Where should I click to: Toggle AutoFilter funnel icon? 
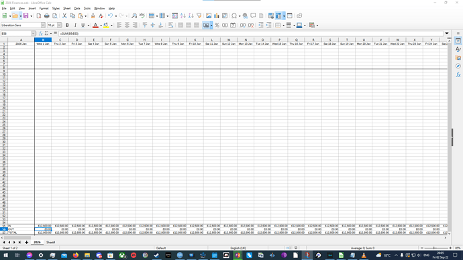click(x=199, y=15)
